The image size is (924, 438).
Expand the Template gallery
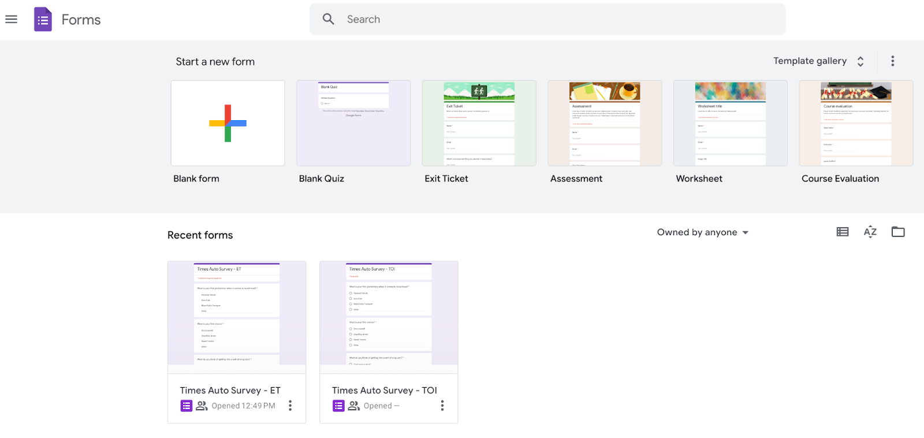click(x=818, y=61)
